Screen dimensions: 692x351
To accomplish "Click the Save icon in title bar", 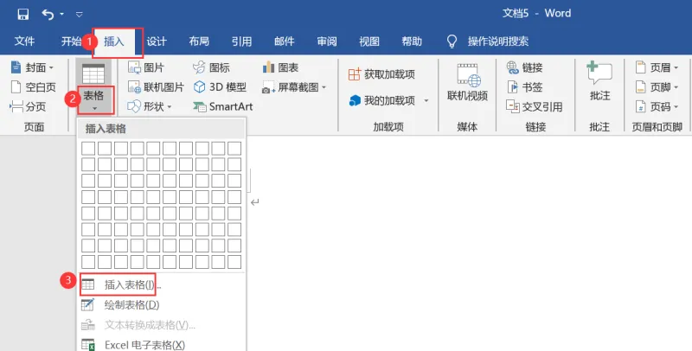I will (23, 14).
